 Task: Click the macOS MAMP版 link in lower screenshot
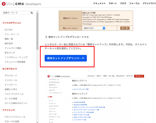click(x=79, y=102)
